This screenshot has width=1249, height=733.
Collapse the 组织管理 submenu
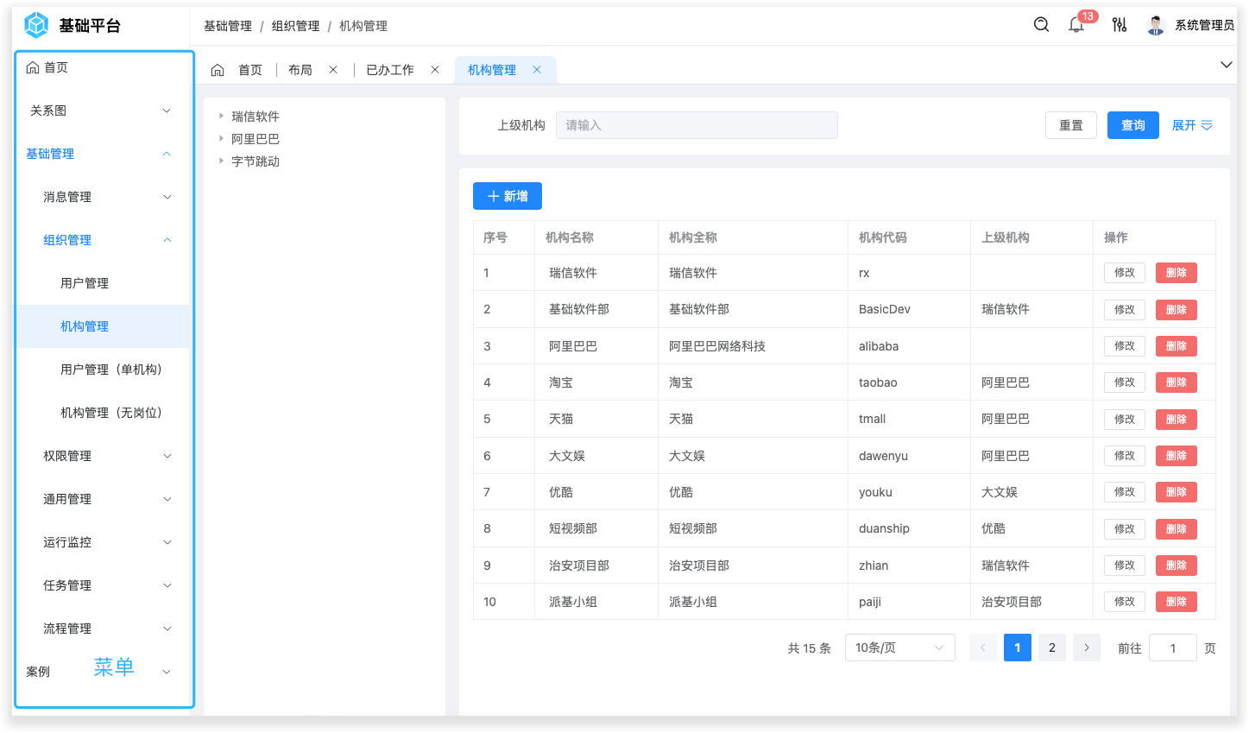[102, 240]
